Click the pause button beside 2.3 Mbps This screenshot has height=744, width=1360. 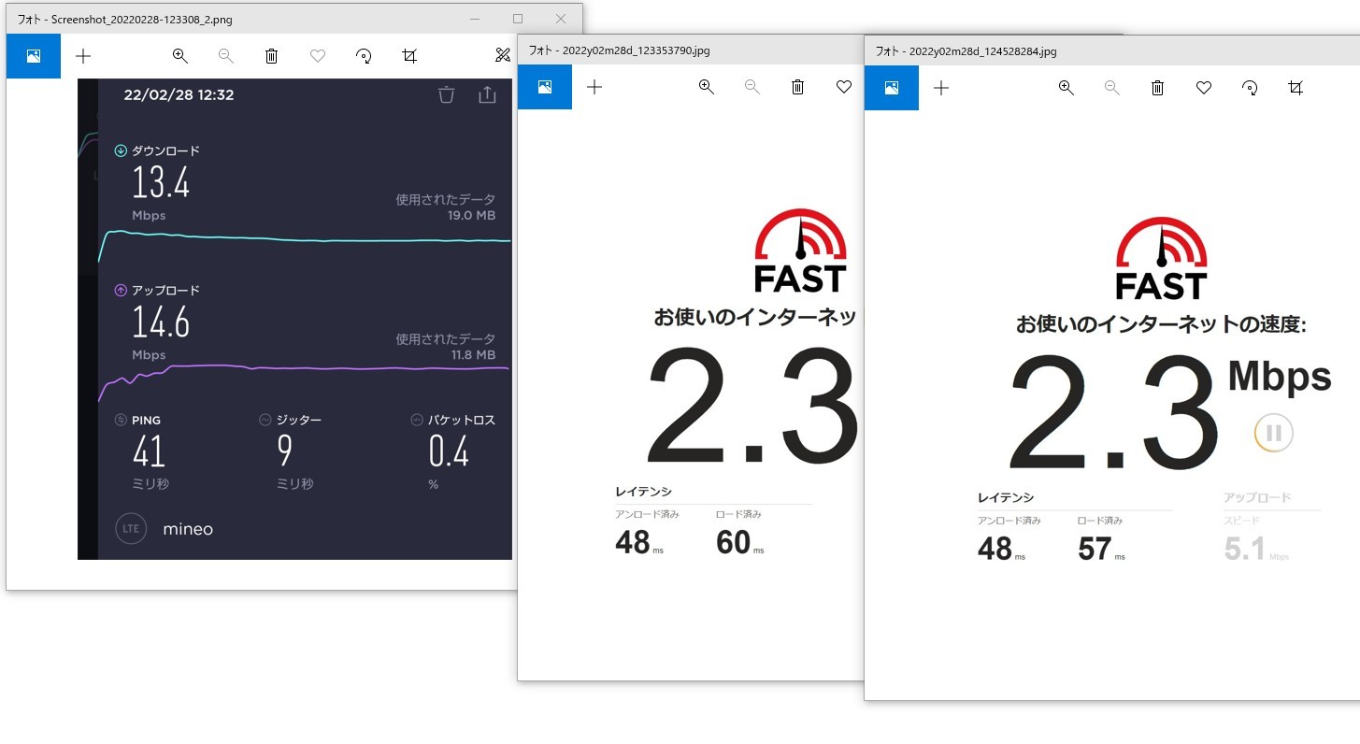click(x=1273, y=434)
